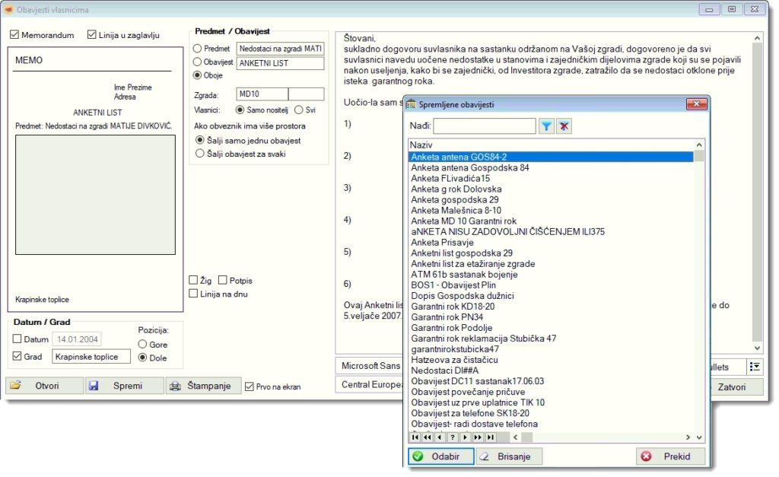
Task: Select the 'BOS1 - Obavijest Plin' row
Action: tap(551, 285)
